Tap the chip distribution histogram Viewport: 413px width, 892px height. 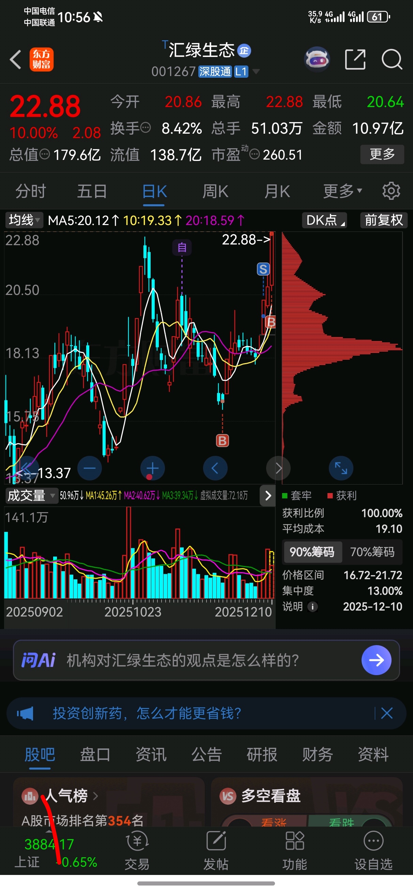click(342, 357)
